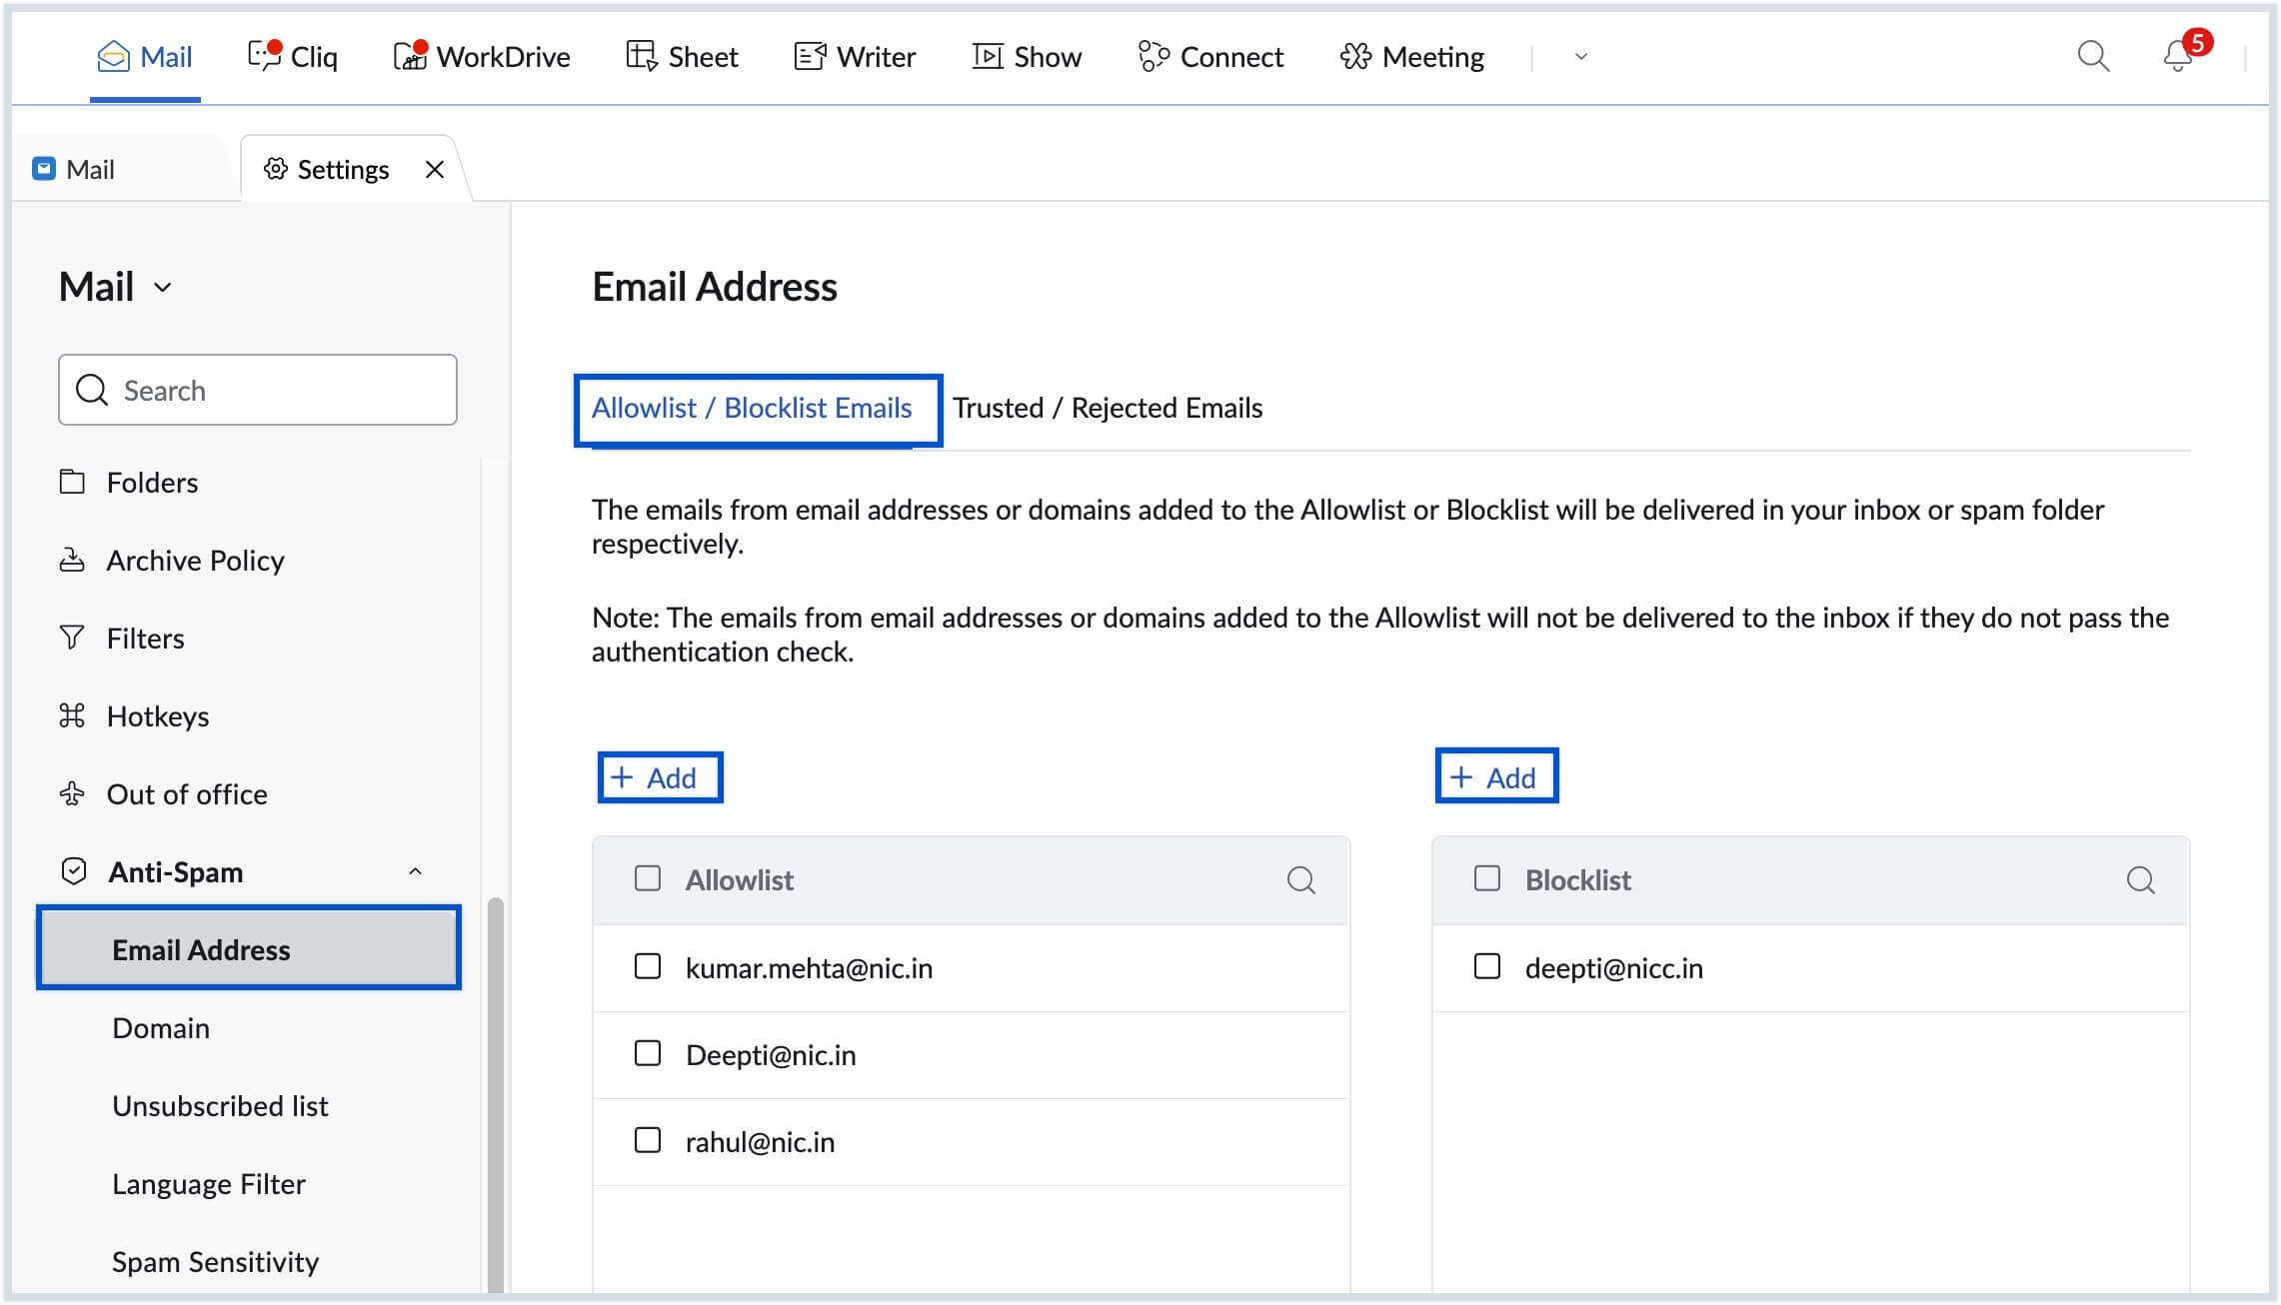Search within the Blocklist table
Viewport: 2281px width, 1305px height.
(2140, 880)
